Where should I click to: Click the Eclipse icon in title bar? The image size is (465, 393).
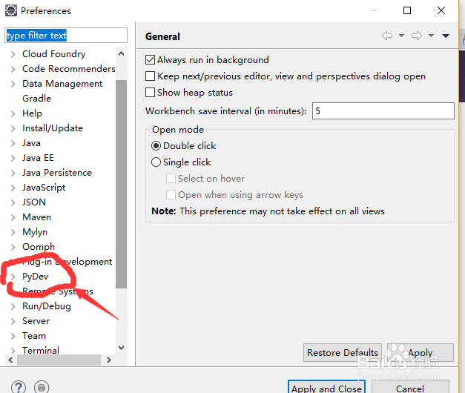10,11
